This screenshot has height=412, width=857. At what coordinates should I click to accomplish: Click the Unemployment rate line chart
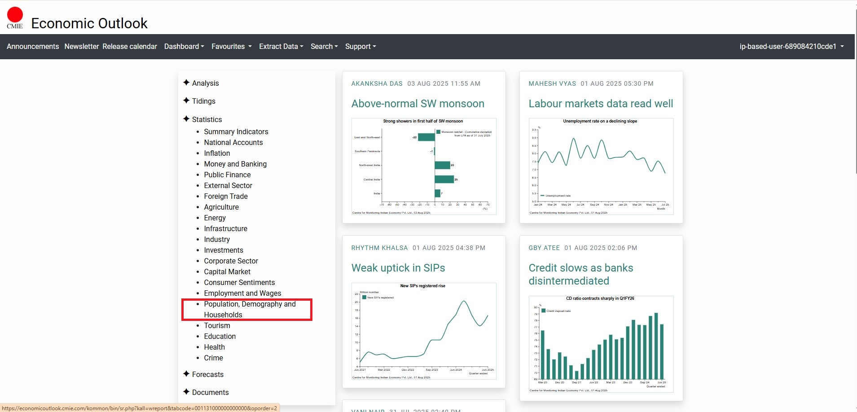coord(601,167)
